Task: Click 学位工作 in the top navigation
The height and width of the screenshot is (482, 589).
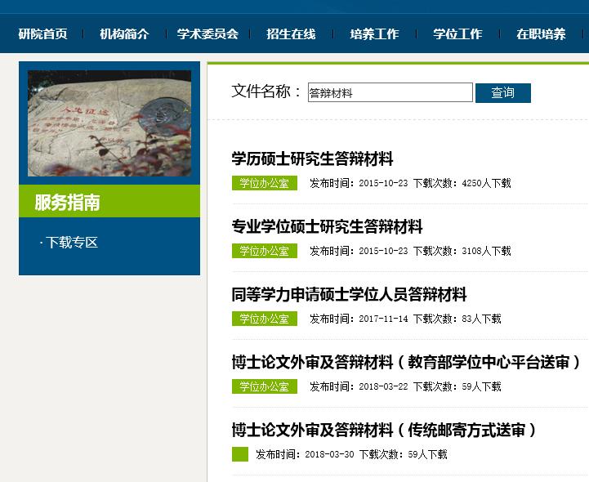Action: click(457, 34)
